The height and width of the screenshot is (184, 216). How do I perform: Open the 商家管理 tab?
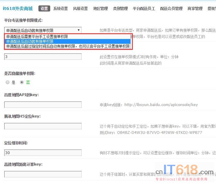[x=195, y=8]
